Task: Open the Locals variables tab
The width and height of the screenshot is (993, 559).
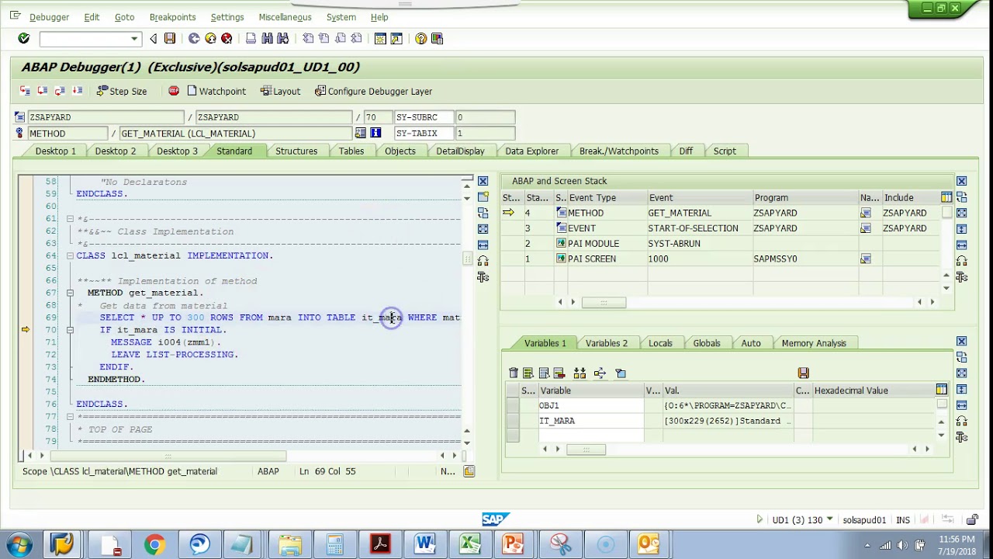Action: (660, 343)
